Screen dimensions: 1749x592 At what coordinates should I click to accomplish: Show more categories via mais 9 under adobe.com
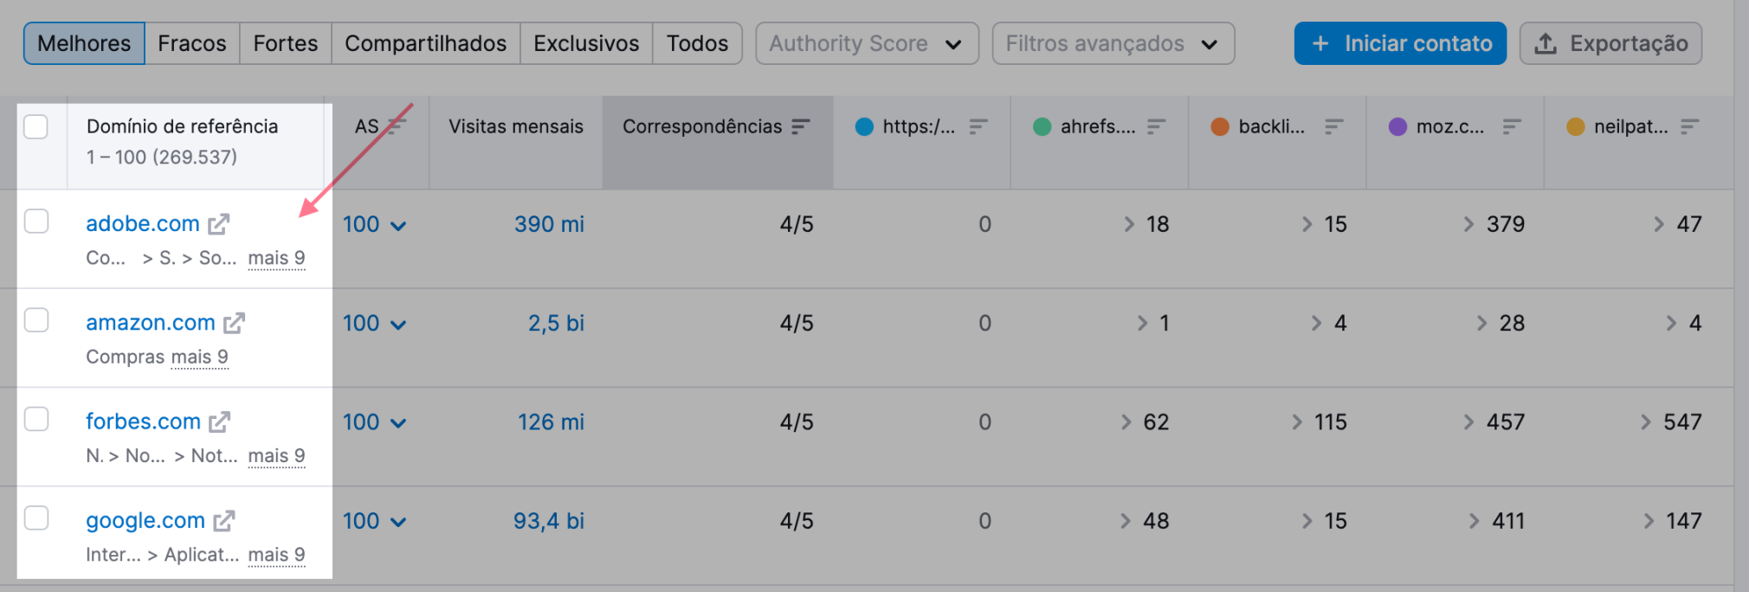276,257
